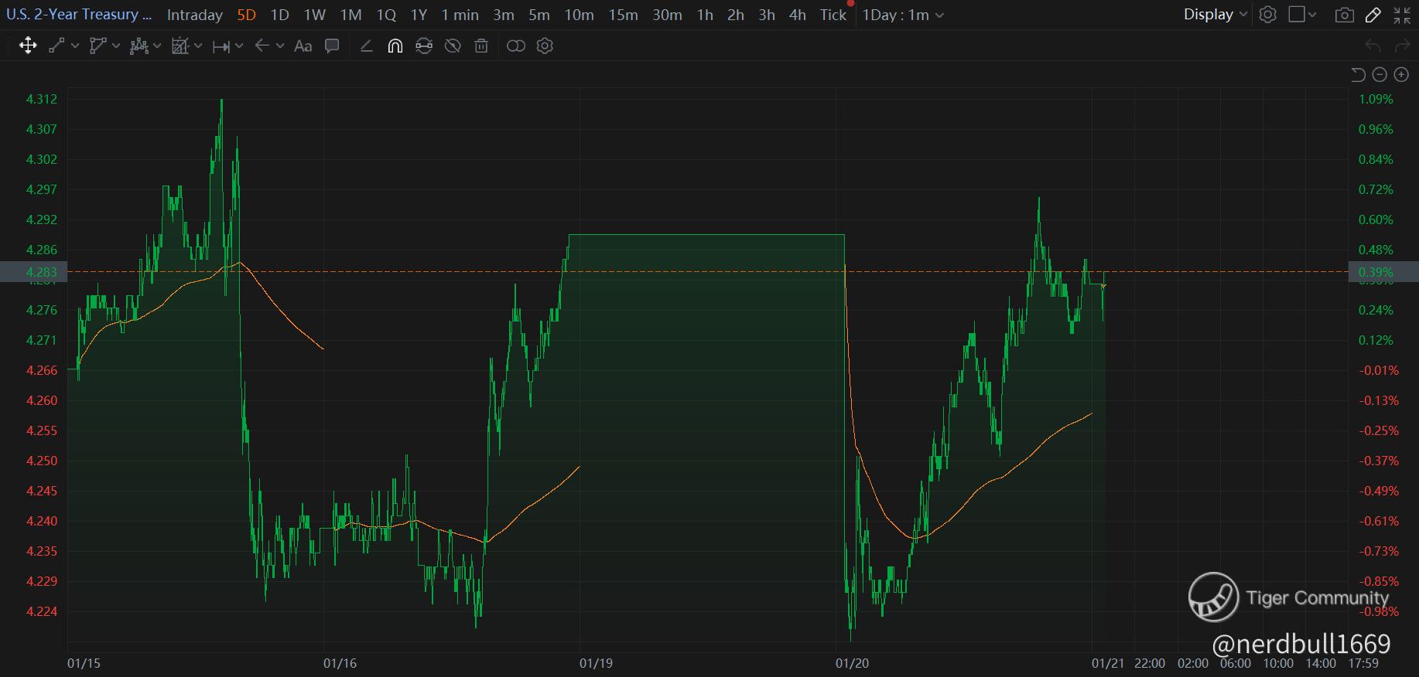
Task: Select the price range measurement tool
Action: click(x=221, y=46)
